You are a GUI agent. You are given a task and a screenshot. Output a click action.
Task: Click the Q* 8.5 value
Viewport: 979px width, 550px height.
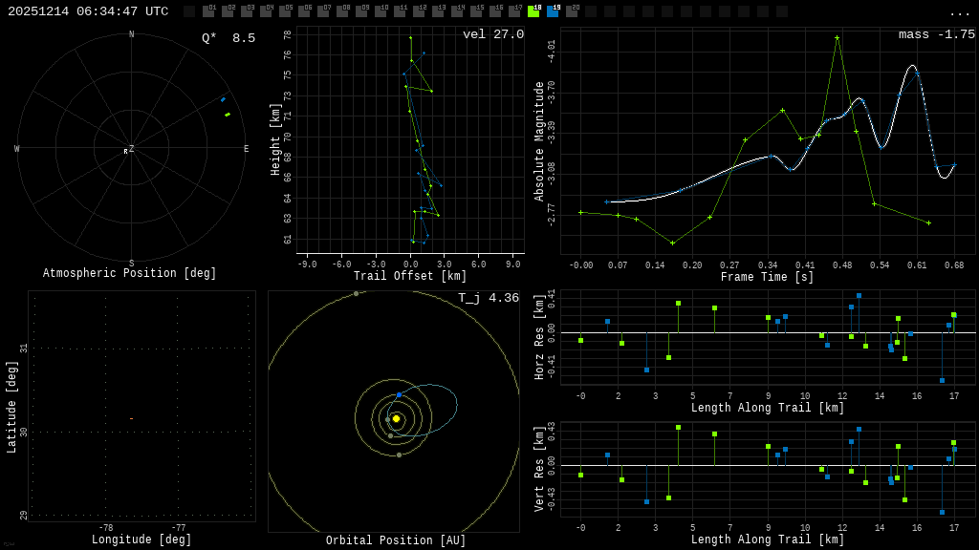228,38
